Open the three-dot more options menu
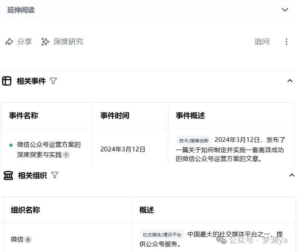Viewport: 297px width, 252px height. pyautogui.click(x=286, y=42)
